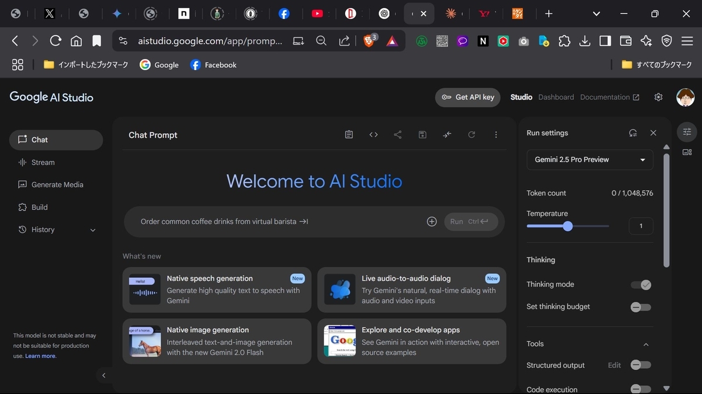This screenshot has height=394, width=702.
Task: Open the Chat page in sidebar
Action: 56,140
